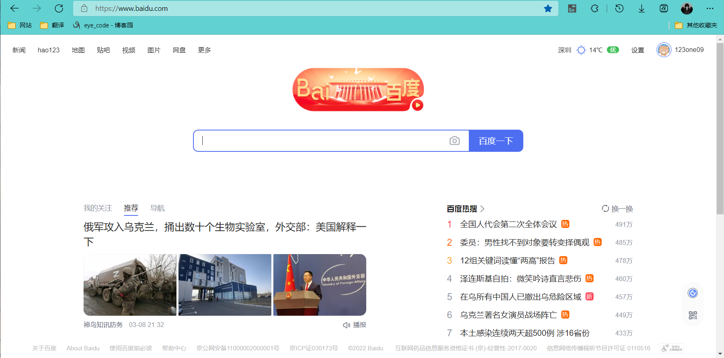
Task: Click the math solver toolbar icon
Action: (x=664, y=8)
